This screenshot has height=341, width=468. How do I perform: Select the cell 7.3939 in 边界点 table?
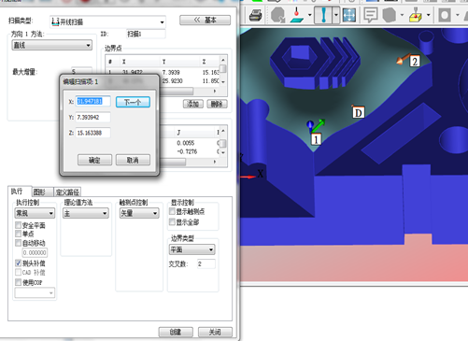[x=171, y=72]
